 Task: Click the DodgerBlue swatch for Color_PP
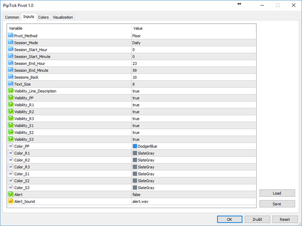click(135, 146)
